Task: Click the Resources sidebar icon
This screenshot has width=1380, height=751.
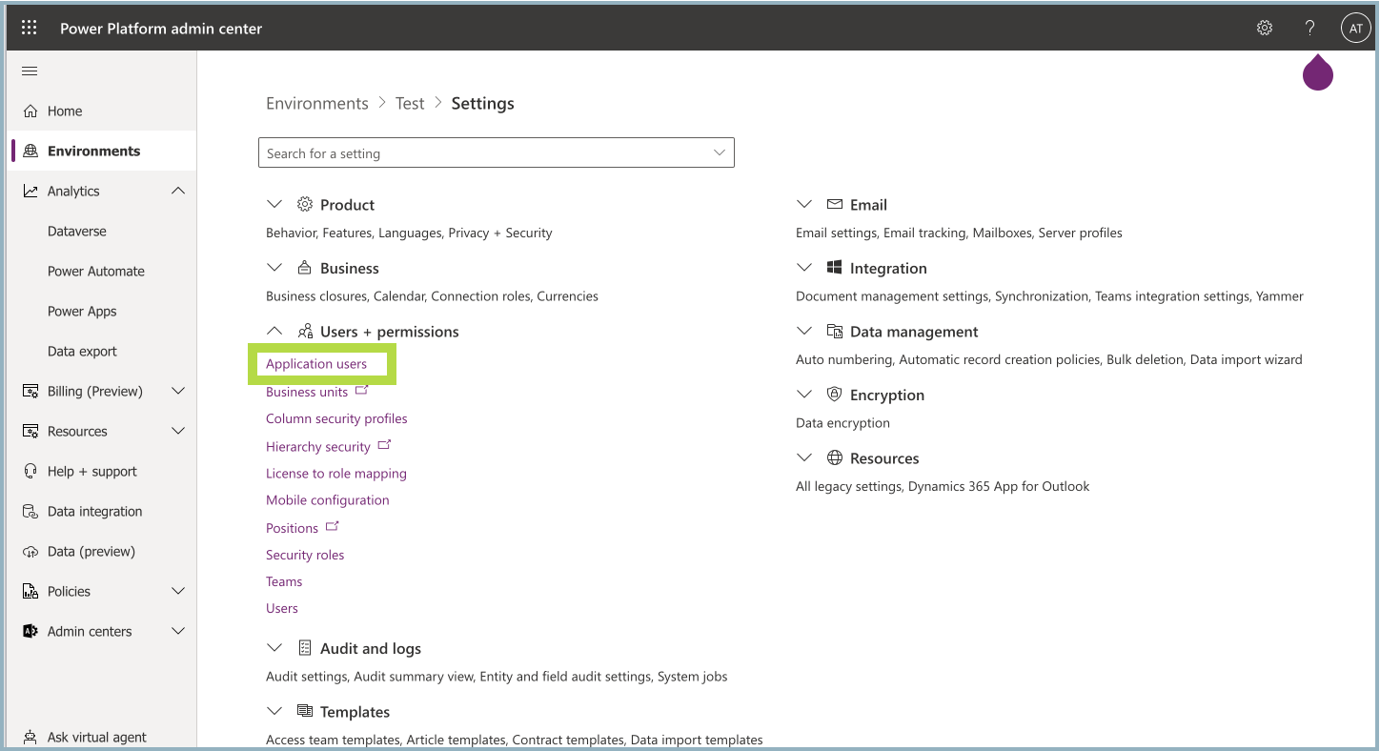Action: 30,432
